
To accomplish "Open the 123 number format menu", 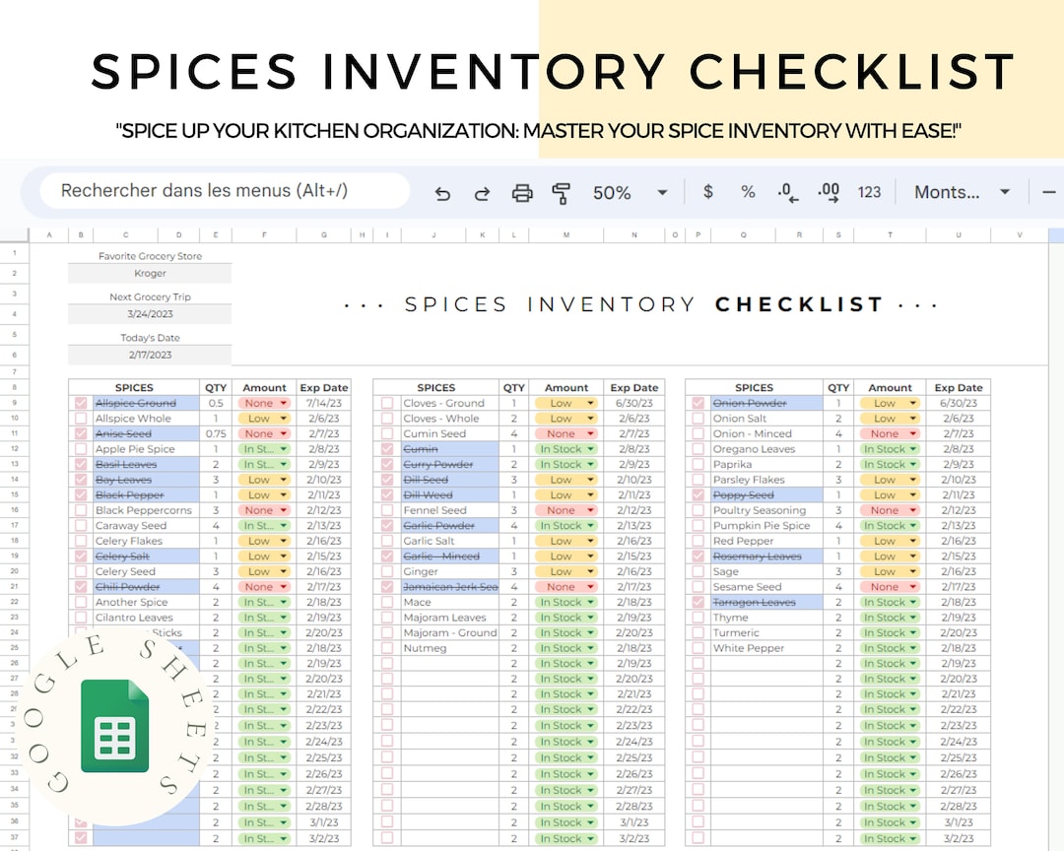I will pyautogui.click(x=869, y=193).
